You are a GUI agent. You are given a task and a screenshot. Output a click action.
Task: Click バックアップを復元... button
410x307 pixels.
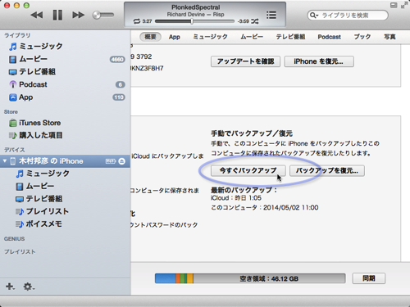(327, 171)
